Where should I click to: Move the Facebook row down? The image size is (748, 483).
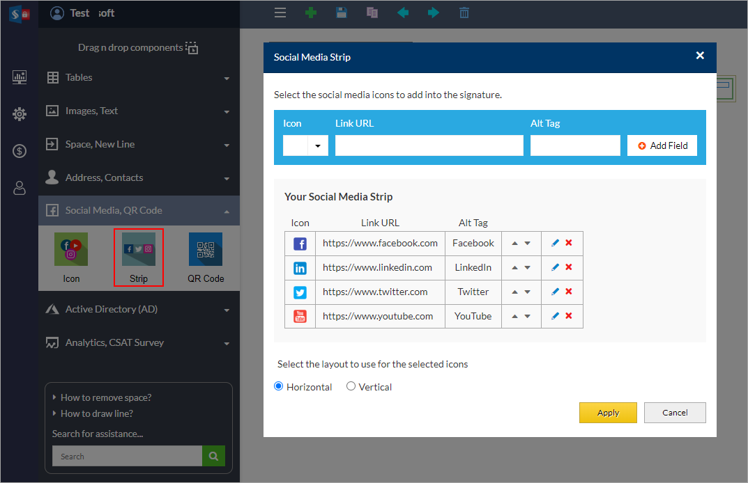pyautogui.click(x=528, y=244)
